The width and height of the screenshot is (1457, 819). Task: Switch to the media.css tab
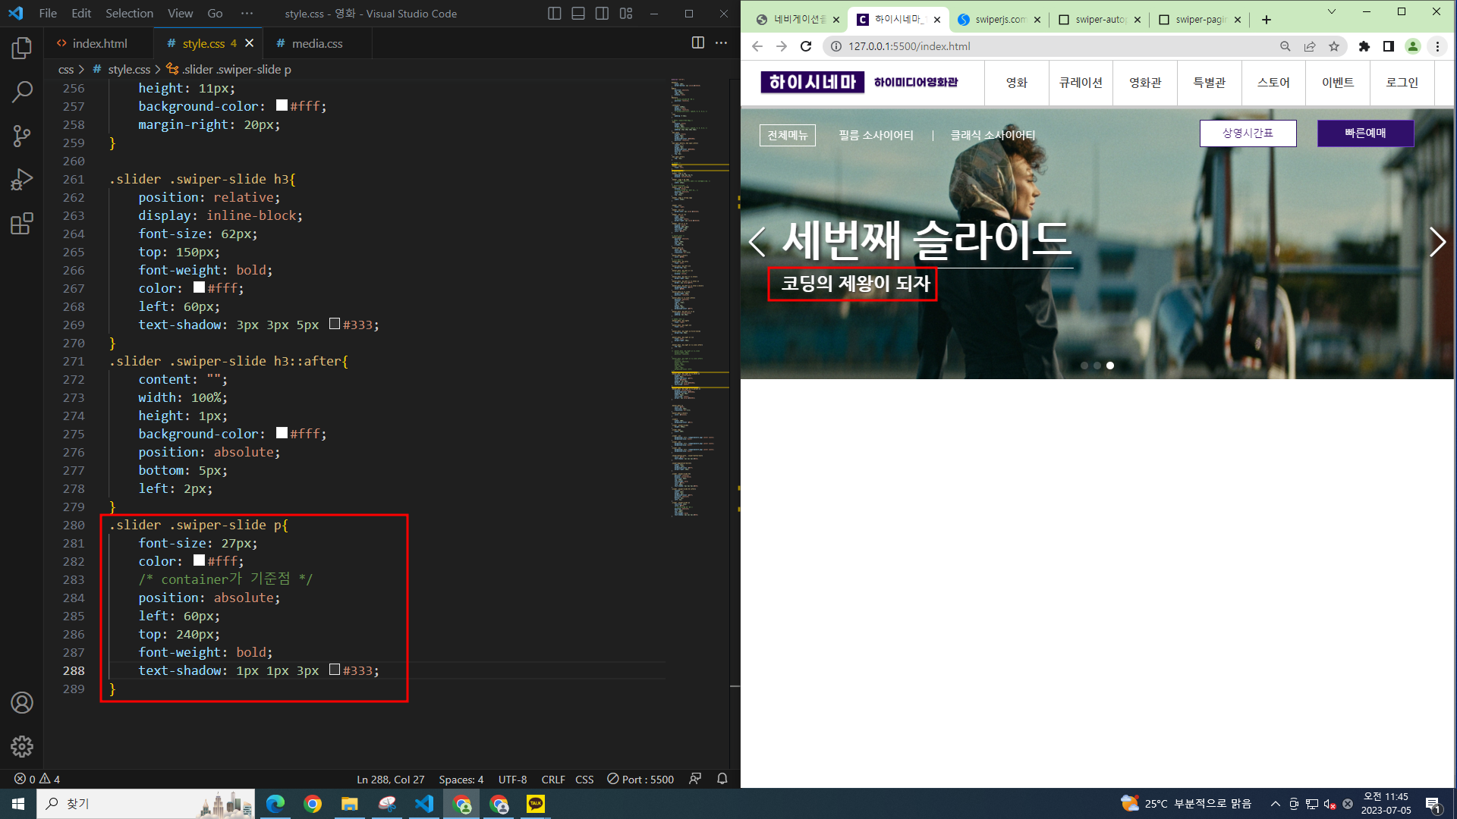click(x=316, y=43)
